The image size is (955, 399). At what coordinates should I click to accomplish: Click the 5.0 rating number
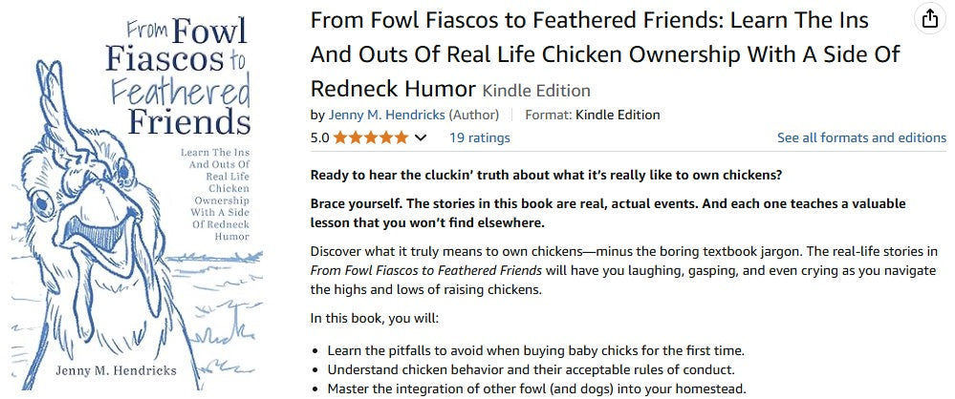319,137
